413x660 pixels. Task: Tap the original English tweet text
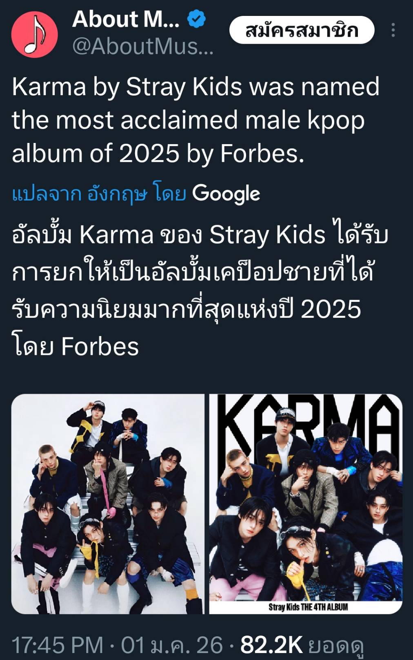click(196, 120)
